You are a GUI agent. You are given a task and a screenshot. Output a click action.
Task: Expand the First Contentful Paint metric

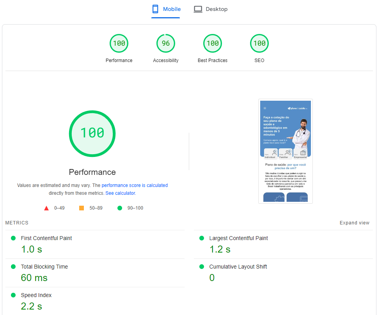[x=46, y=238]
